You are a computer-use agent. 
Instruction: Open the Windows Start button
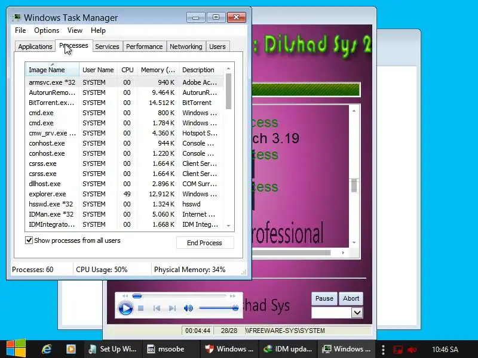[x=16, y=348]
